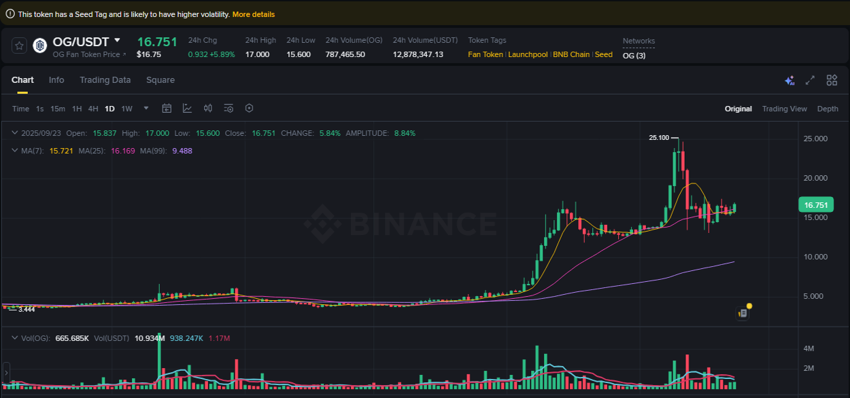The height and width of the screenshot is (398, 850).
Task: Collapse the OHLC info row chevron
Action: coord(15,133)
